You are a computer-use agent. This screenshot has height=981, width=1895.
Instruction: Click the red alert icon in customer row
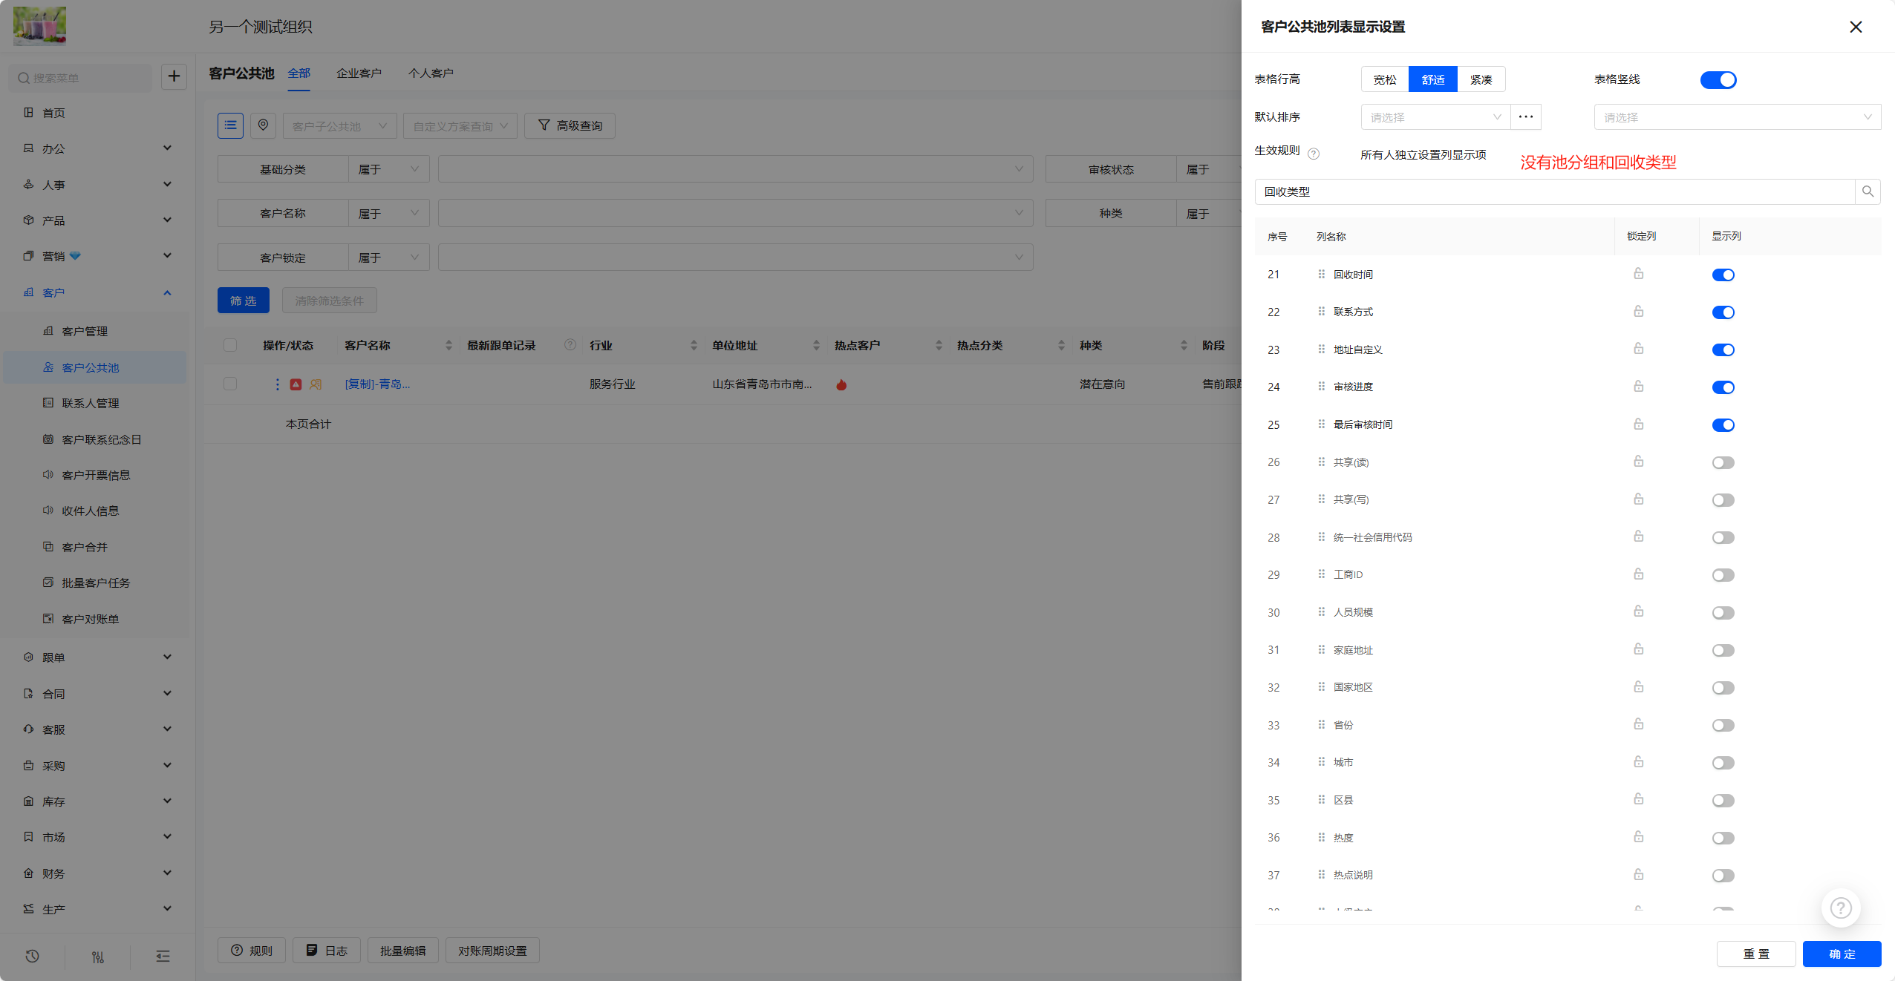tap(296, 384)
